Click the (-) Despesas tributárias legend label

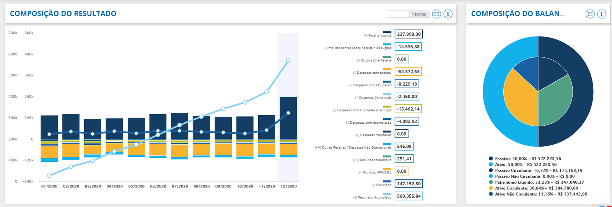374,135
